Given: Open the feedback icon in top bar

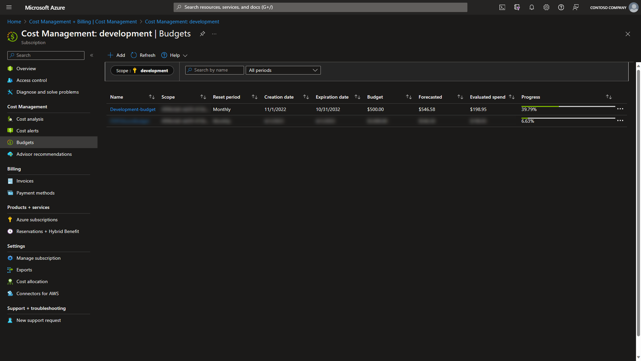Looking at the screenshot, I should (576, 7).
